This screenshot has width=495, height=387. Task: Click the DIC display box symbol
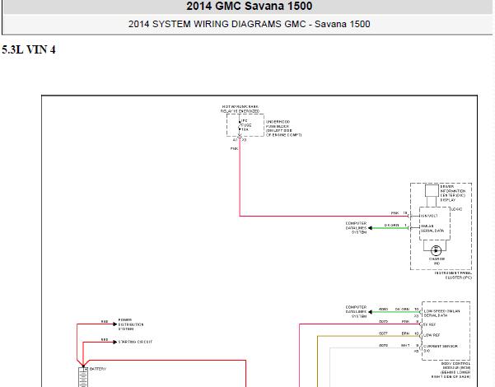coord(432,191)
